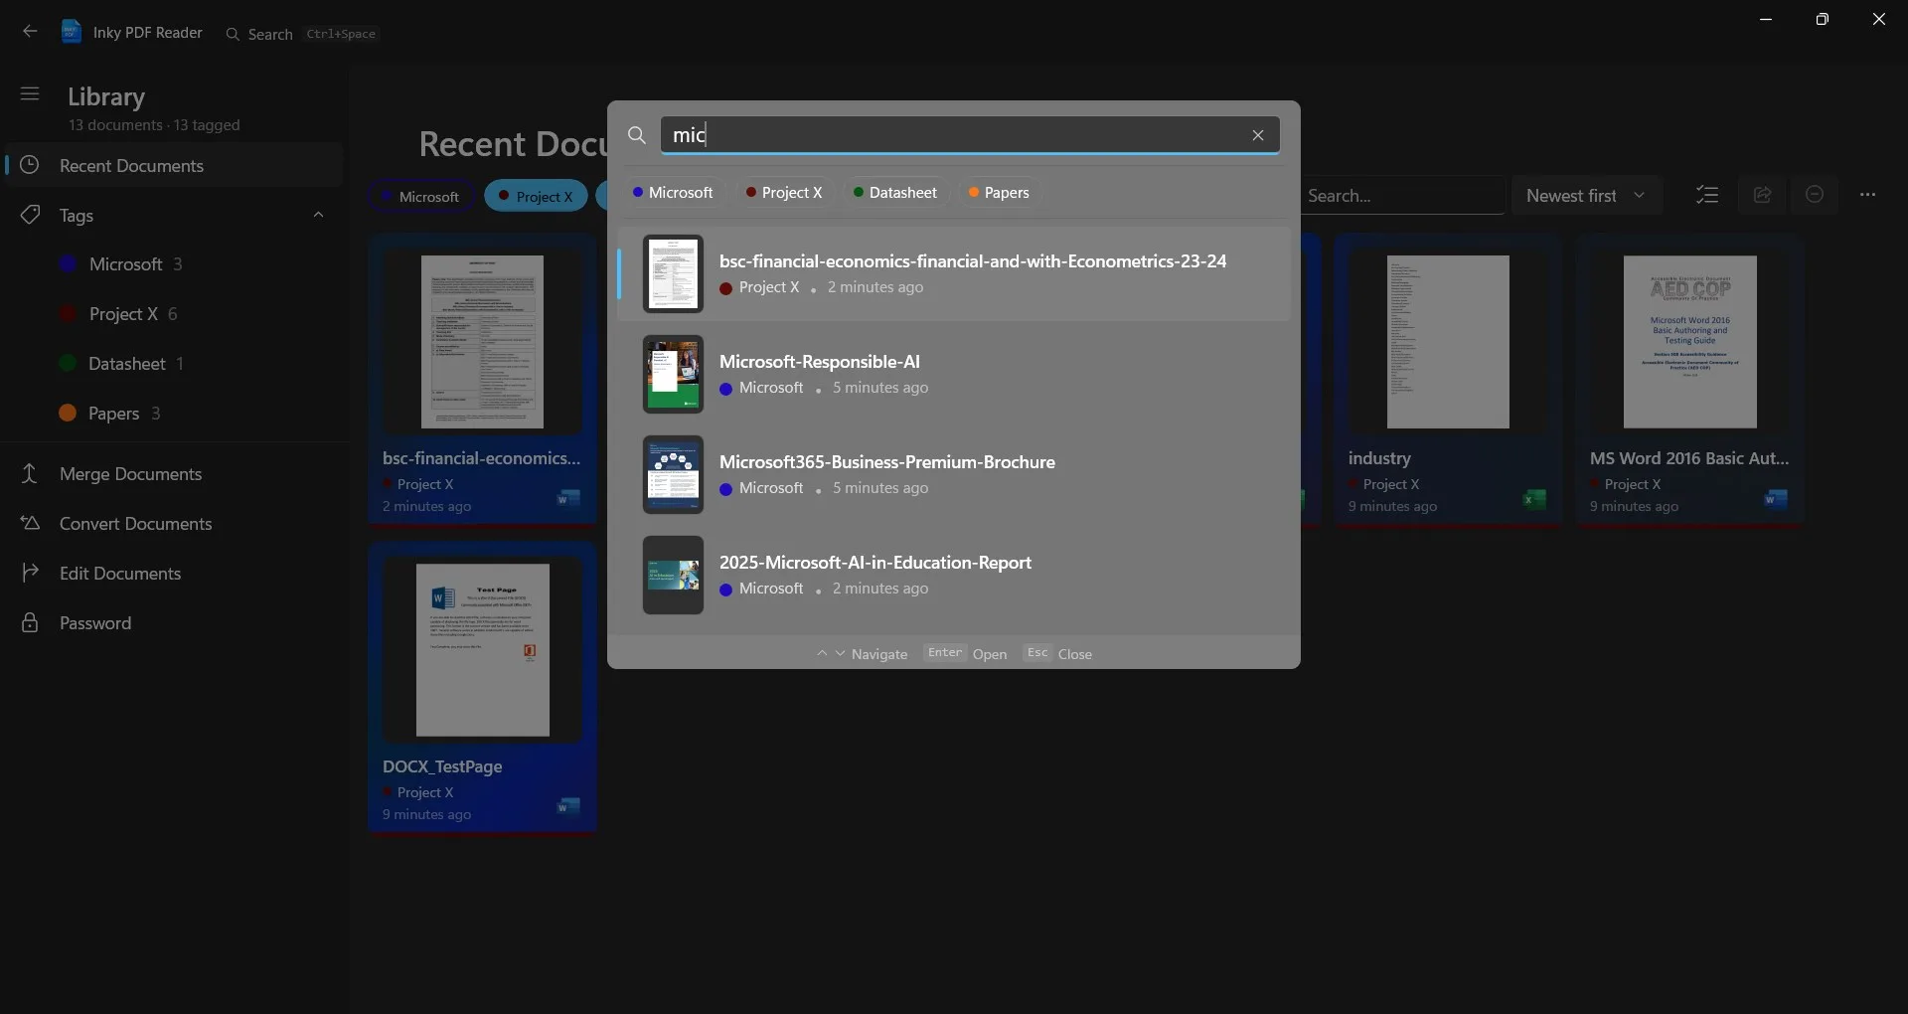Collapse the Tags section chevron
This screenshot has width=1908, height=1014.
pos(318,215)
